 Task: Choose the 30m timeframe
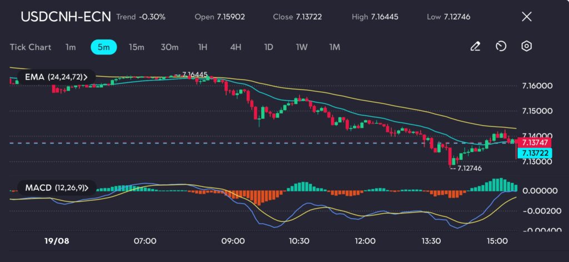click(169, 47)
